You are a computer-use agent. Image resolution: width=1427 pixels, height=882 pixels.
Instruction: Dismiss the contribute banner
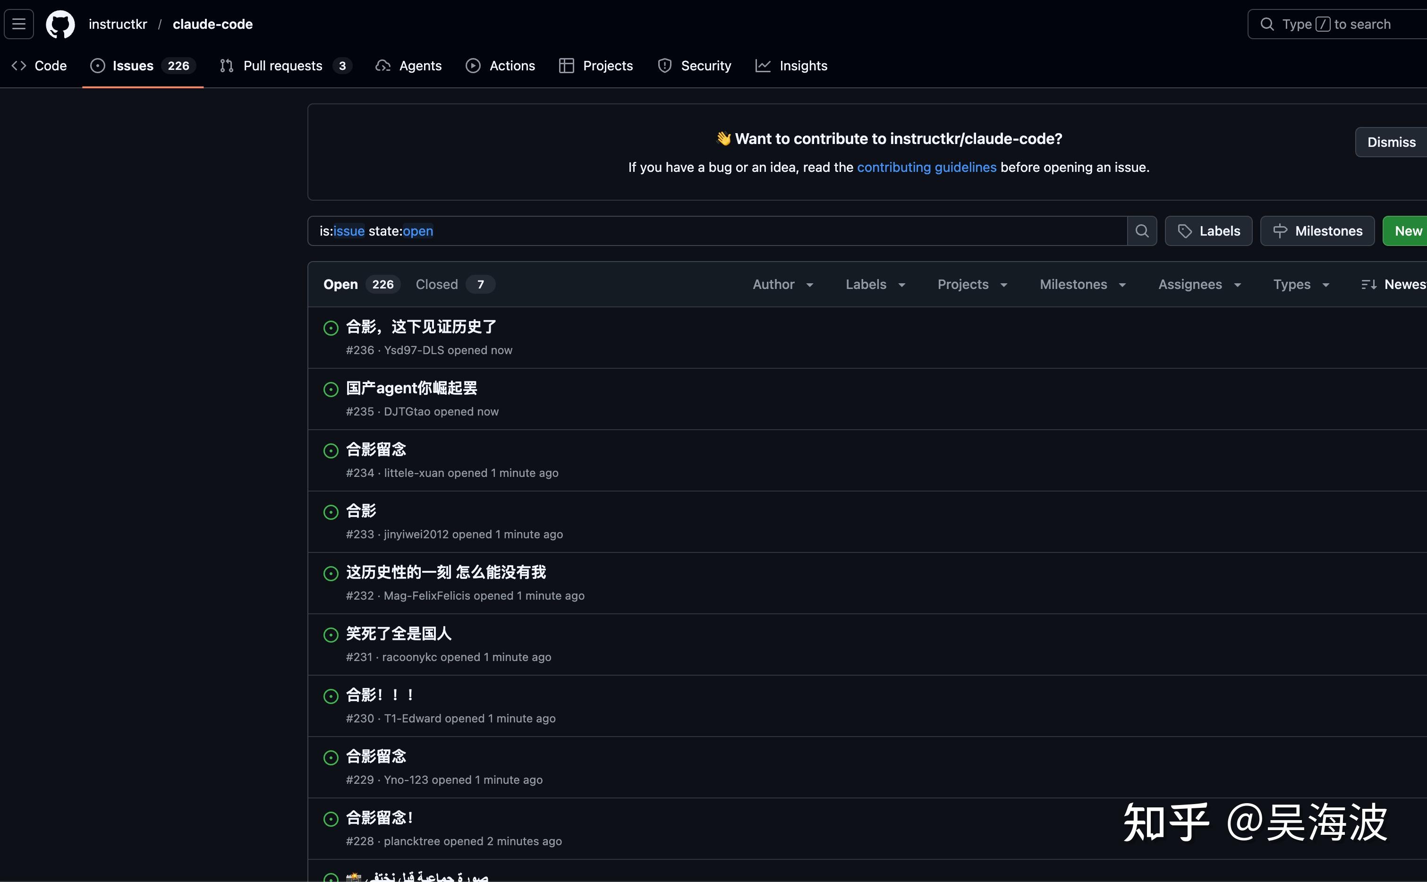[x=1392, y=142]
